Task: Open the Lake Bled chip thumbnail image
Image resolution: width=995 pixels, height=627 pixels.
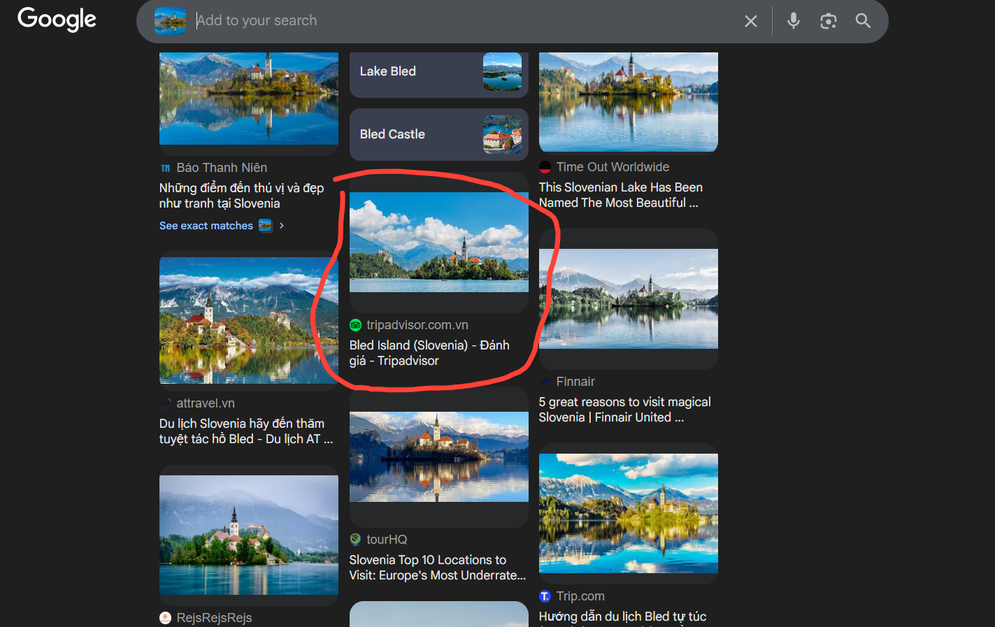Action: (x=502, y=72)
